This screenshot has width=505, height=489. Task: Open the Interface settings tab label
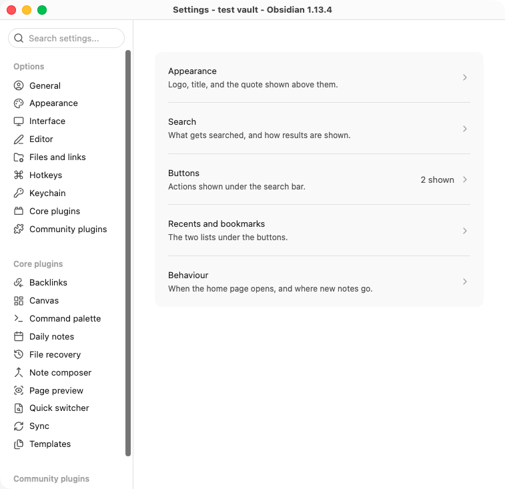coord(47,121)
